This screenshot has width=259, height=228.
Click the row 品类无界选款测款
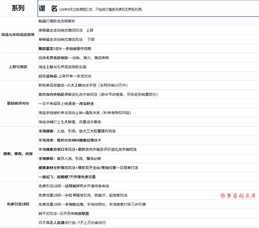[148, 58]
